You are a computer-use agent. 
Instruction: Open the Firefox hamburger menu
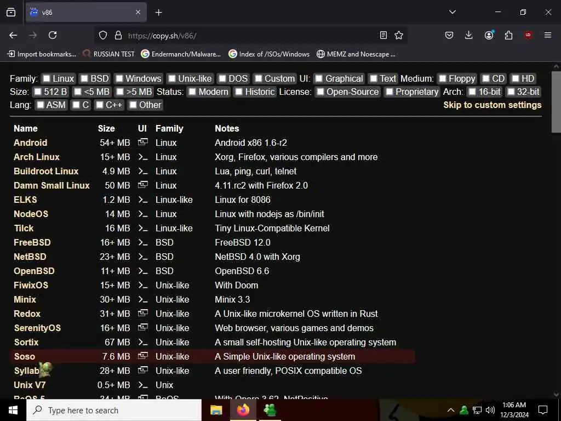(548, 35)
